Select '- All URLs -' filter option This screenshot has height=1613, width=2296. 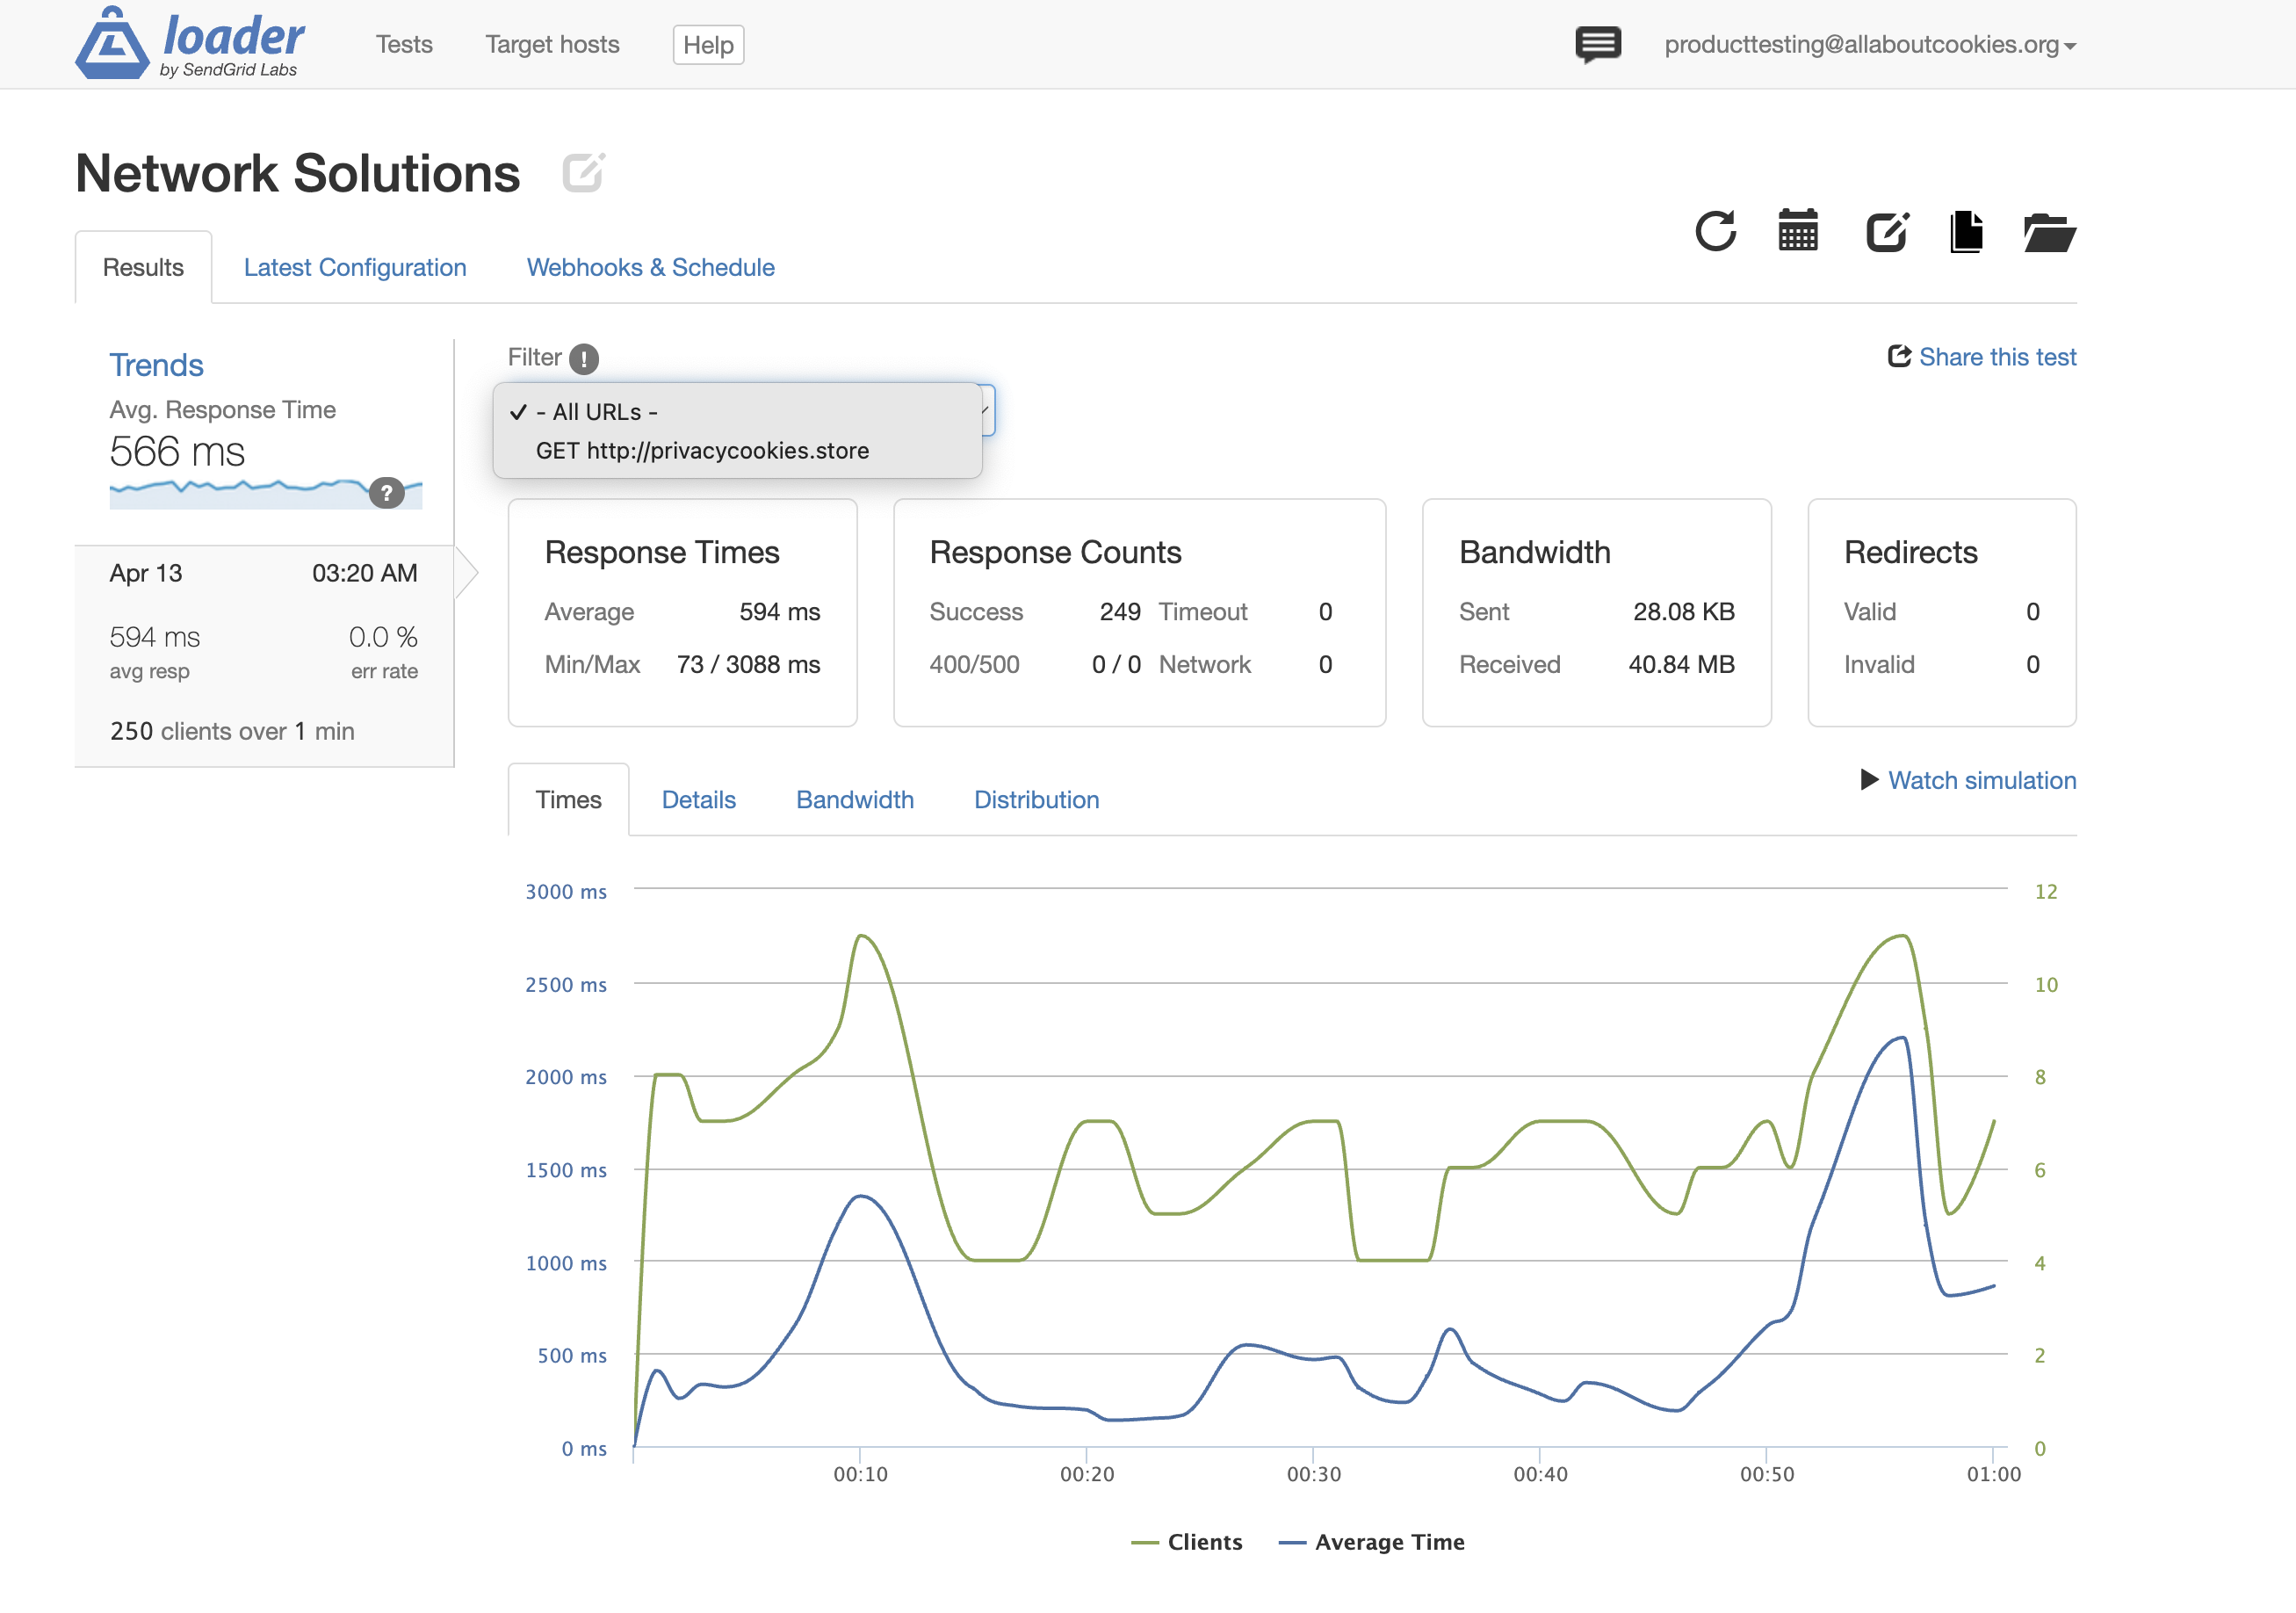(x=737, y=412)
